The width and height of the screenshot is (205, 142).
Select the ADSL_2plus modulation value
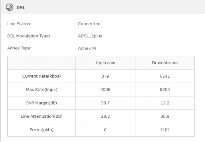pos(90,36)
